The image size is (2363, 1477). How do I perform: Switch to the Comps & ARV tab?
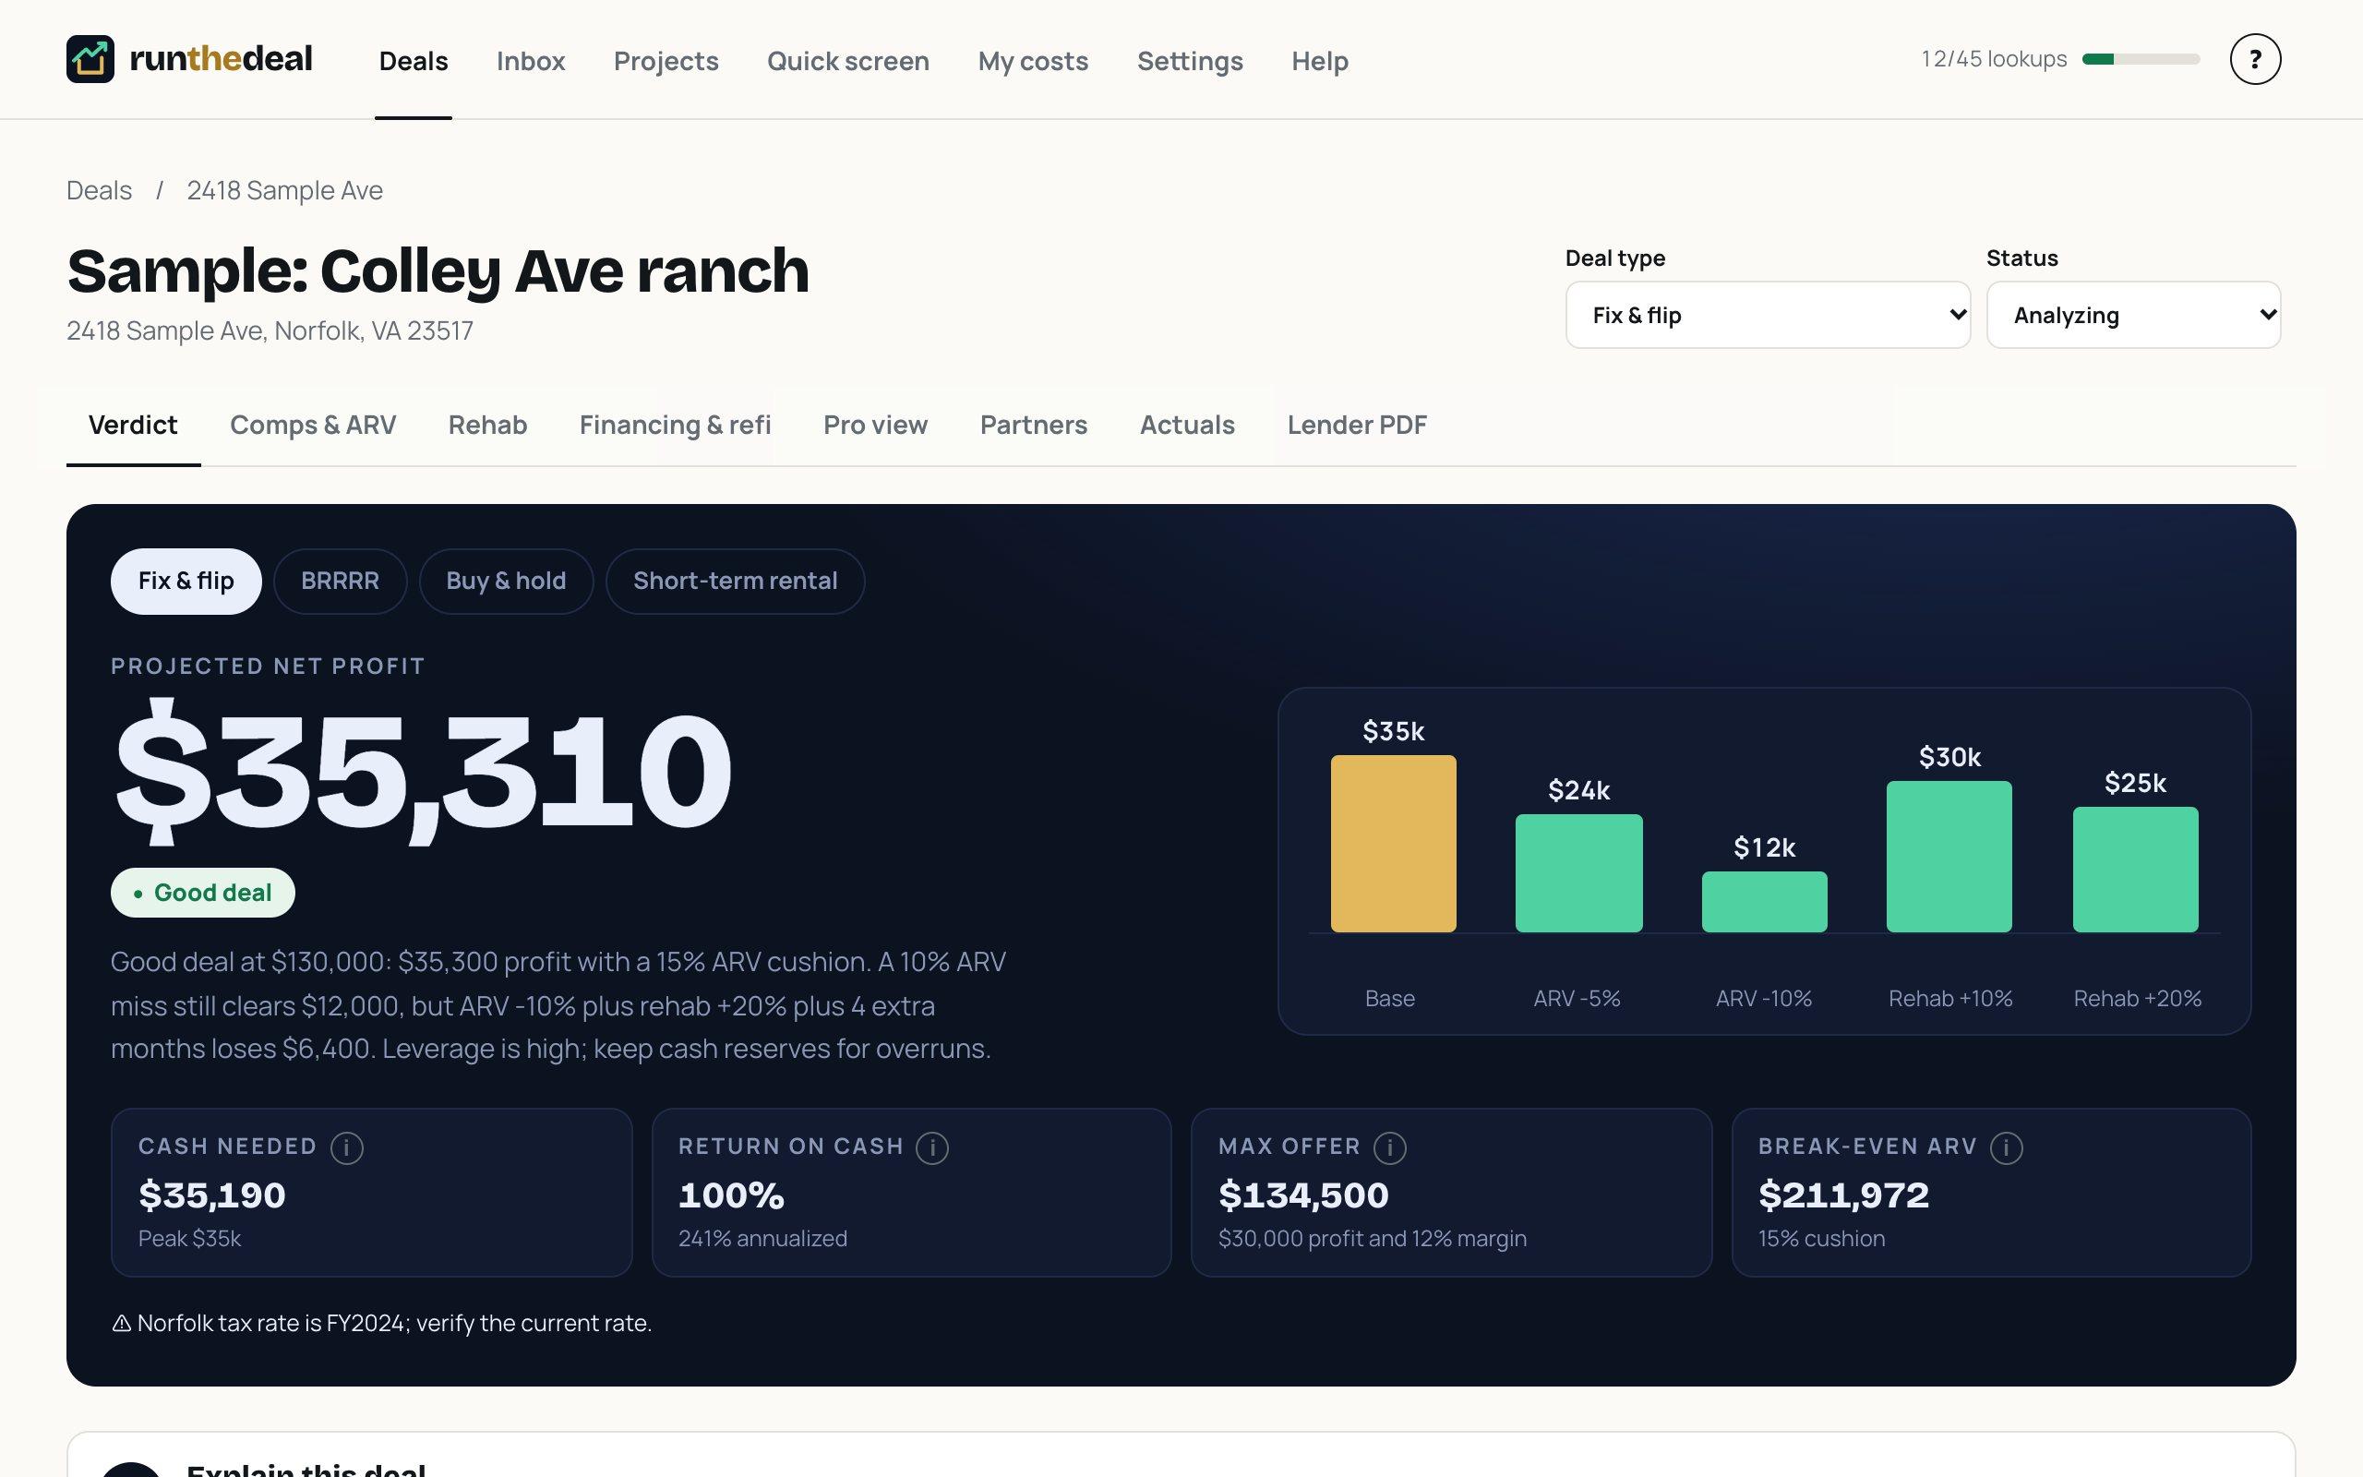313,425
